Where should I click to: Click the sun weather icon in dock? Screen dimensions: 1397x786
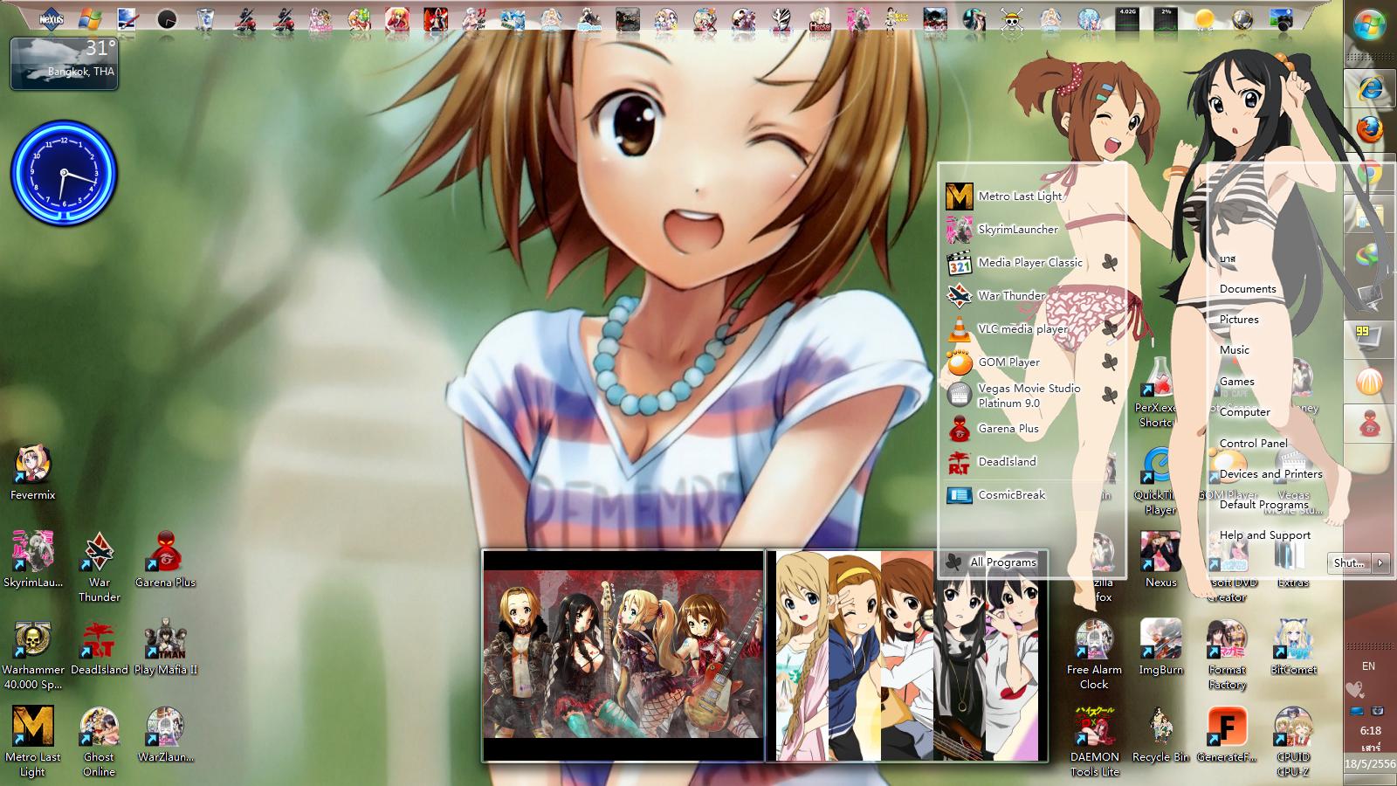[x=1204, y=18]
